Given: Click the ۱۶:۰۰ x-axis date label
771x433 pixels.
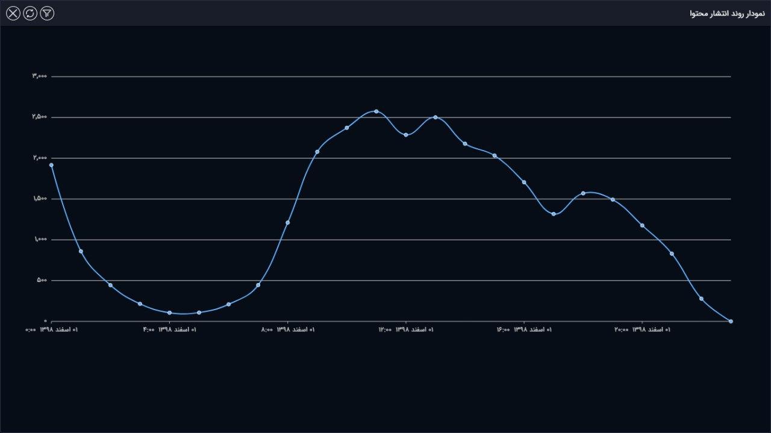Looking at the screenshot, I should pyautogui.click(x=524, y=329).
